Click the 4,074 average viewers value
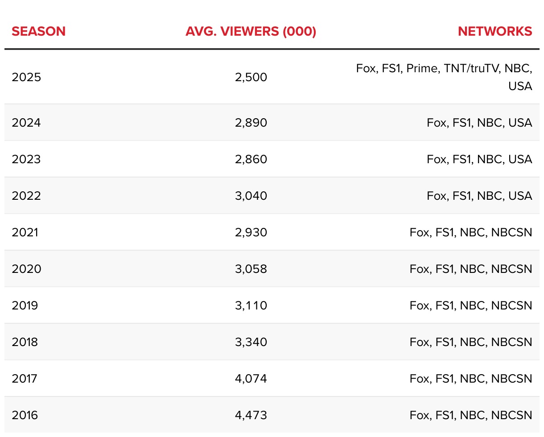Viewport: 544px width, 437px height. [251, 379]
